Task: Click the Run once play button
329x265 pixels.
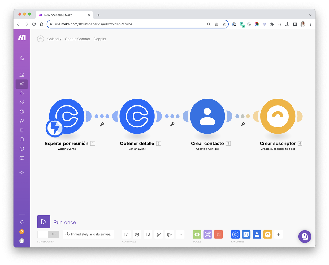Action: click(x=44, y=222)
